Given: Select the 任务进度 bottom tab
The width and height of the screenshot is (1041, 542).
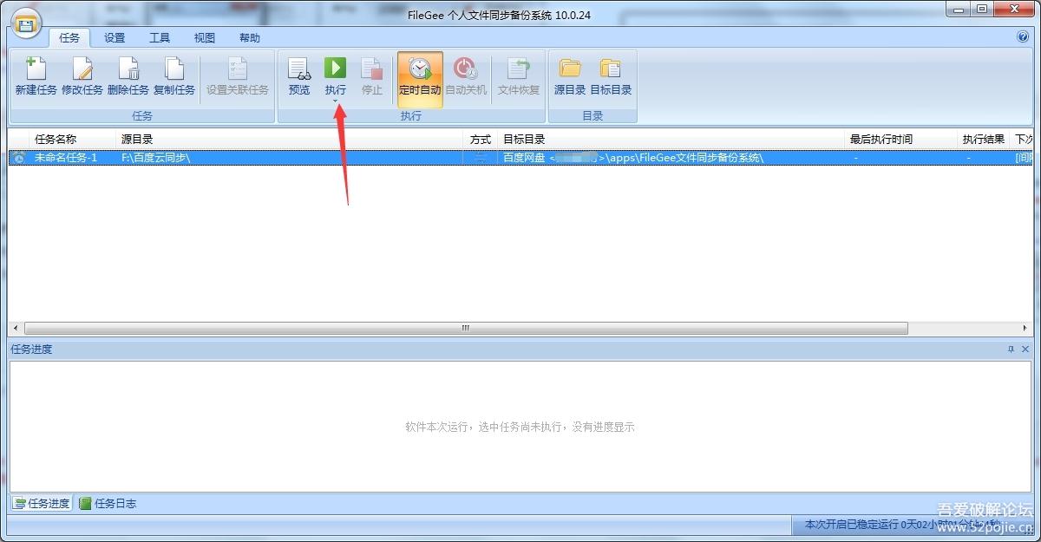Looking at the screenshot, I should 42,503.
